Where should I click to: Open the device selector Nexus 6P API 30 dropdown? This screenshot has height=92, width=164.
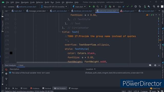[x=54, y=7]
